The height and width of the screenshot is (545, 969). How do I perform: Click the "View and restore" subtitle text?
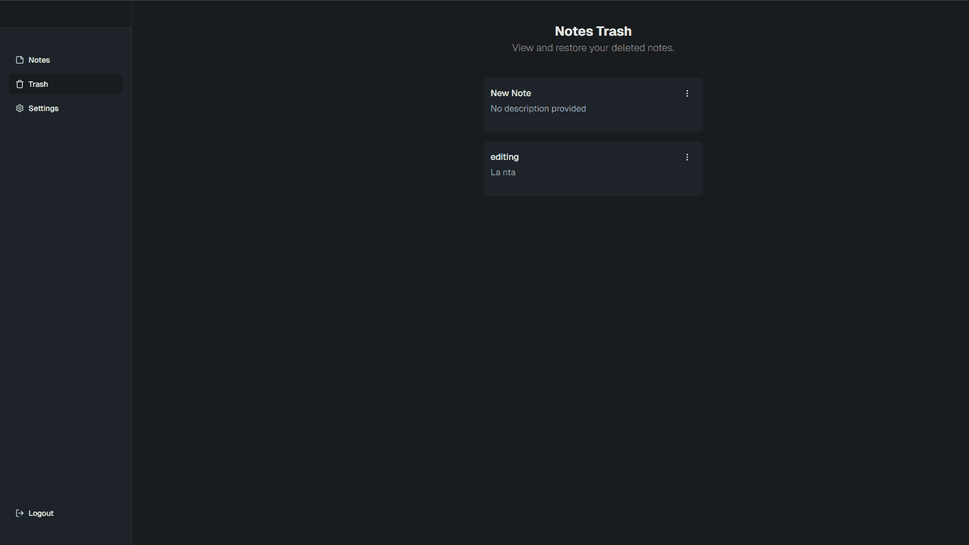(x=593, y=48)
